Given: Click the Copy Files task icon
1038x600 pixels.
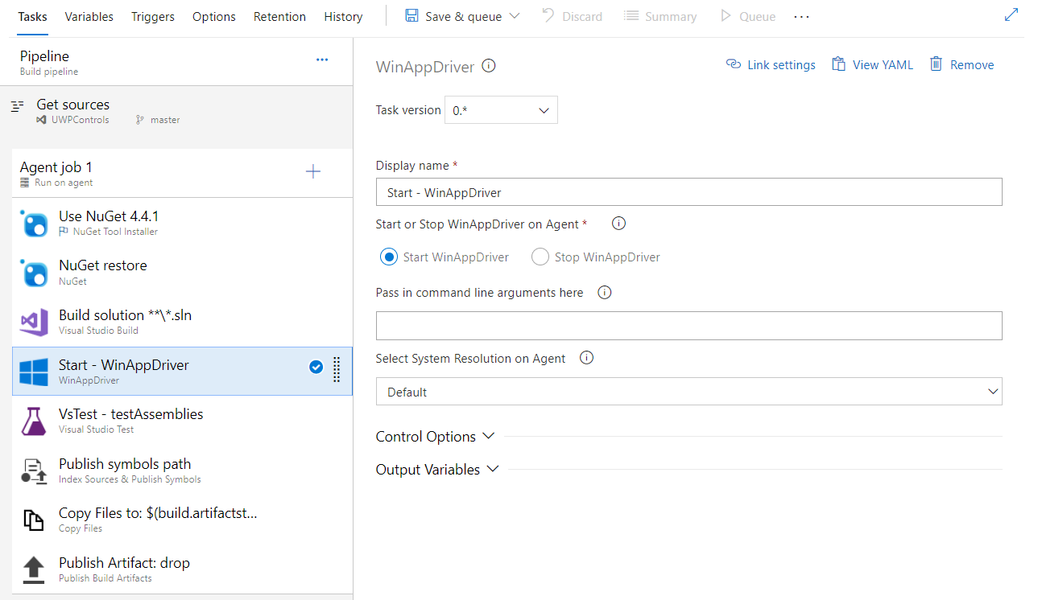Looking at the screenshot, I should [33, 520].
